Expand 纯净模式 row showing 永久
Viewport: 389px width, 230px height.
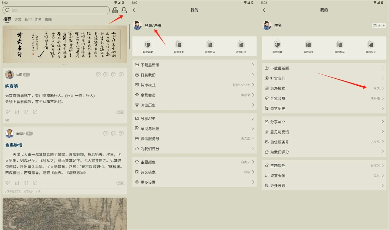pos(324,88)
